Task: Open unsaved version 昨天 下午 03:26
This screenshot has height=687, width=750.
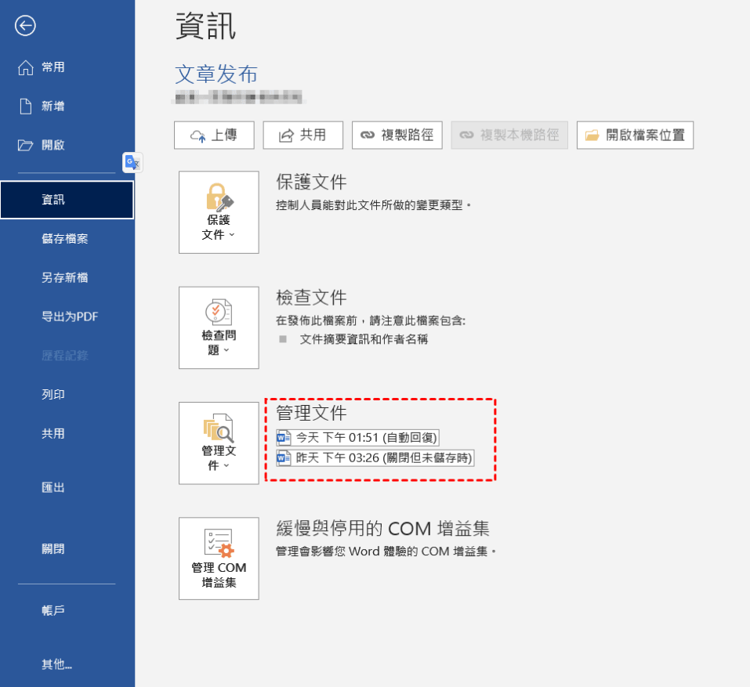Action: point(375,458)
